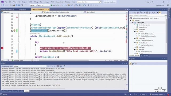This screenshot has width=171, height=96.
Task: Switch to the Git Changes tab
Action: click(144, 55)
